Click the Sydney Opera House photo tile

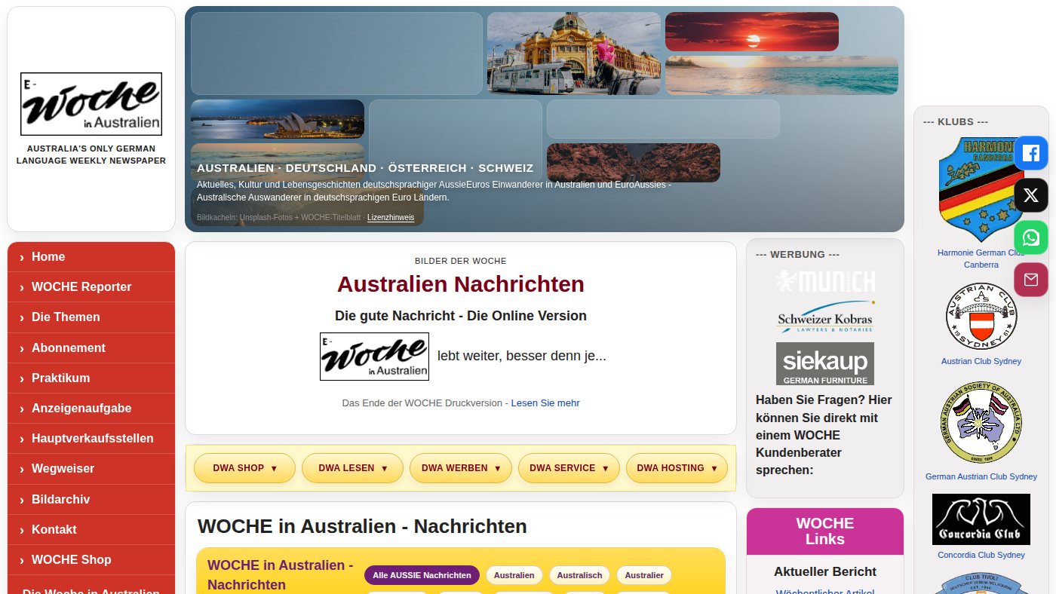[278, 119]
